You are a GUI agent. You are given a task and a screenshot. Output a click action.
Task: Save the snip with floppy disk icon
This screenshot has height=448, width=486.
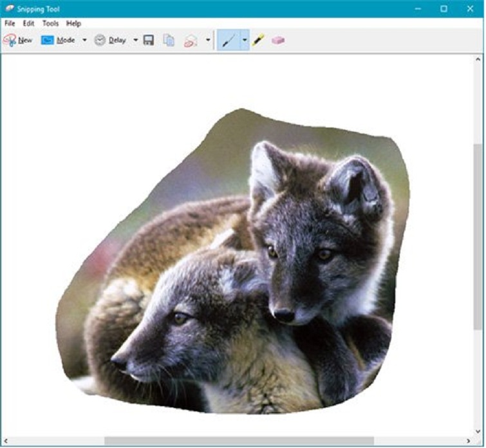coord(149,40)
